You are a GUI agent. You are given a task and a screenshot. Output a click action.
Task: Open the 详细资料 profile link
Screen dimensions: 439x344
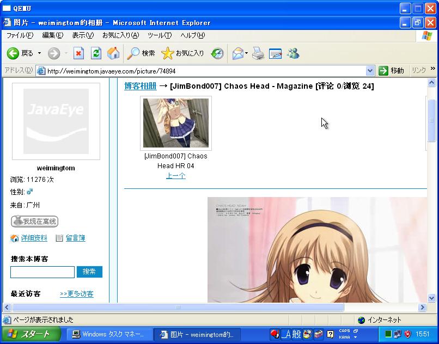click(x=34, y=238)
